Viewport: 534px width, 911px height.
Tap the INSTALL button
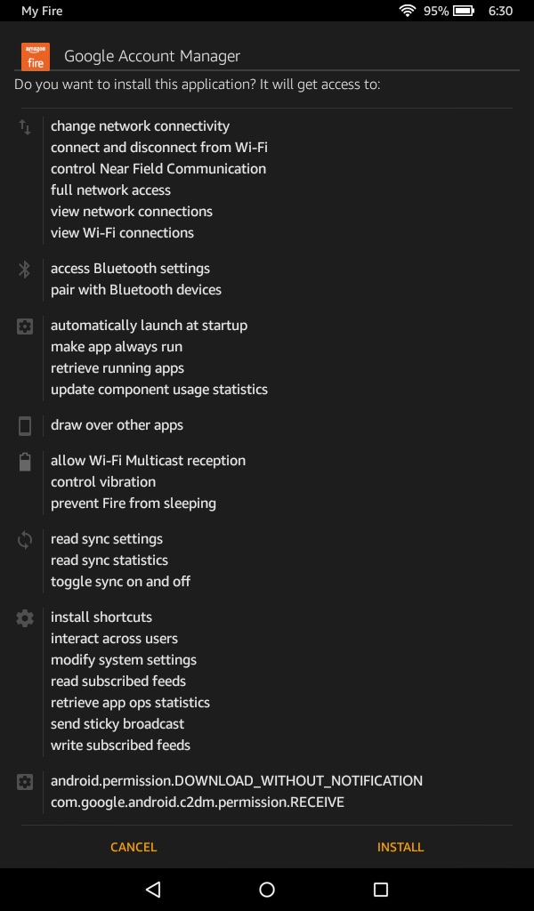coord(400,847)
